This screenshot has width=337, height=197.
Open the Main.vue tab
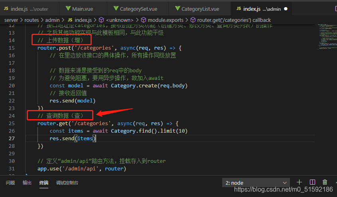point(83,9)
